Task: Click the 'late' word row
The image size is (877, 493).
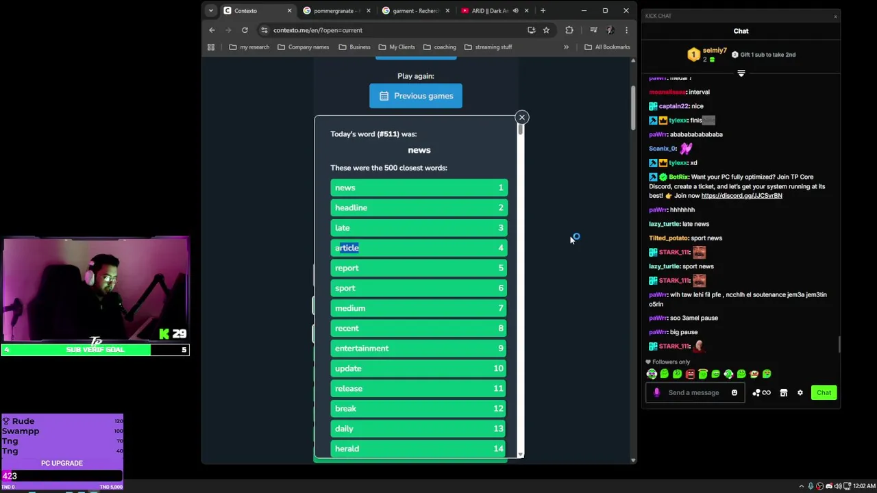Action: pyautogui.click(x=419, y=228)
